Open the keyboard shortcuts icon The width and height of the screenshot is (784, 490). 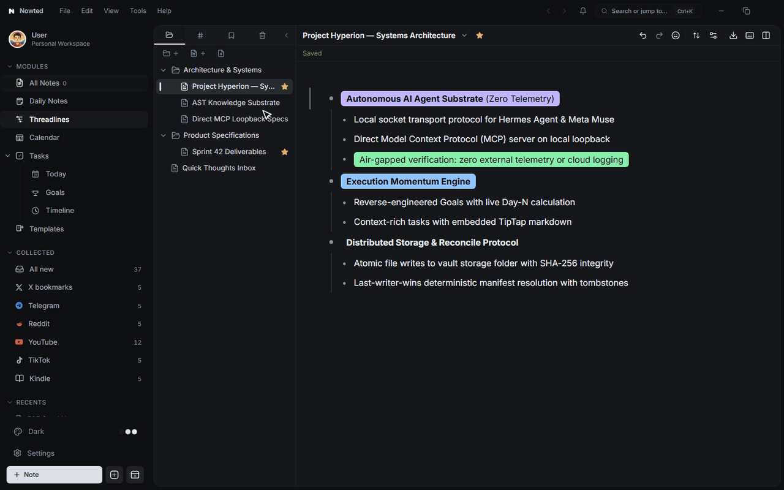(x=749, y=36)
